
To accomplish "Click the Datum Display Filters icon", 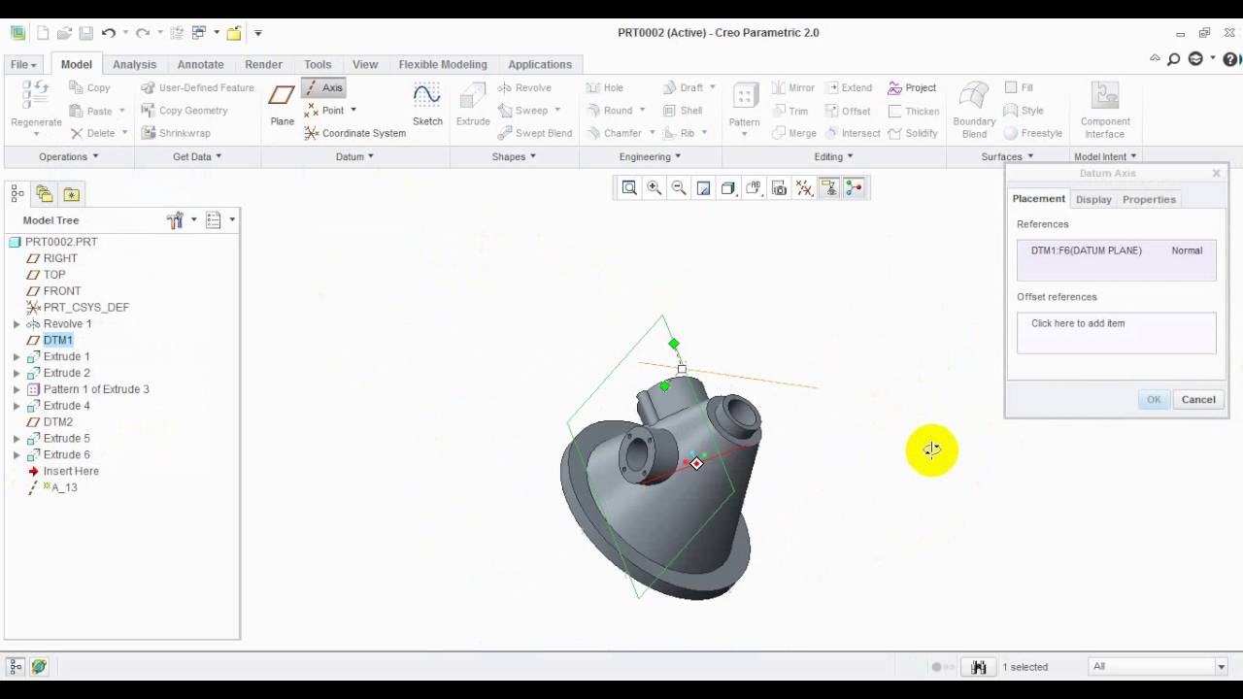I will pos(804,188).
